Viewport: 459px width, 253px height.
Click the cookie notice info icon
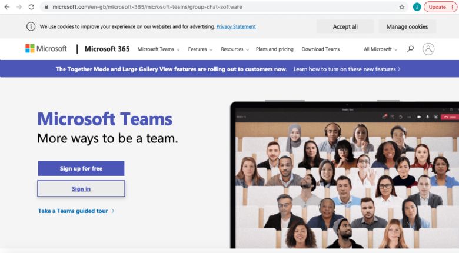pos(31,26)
